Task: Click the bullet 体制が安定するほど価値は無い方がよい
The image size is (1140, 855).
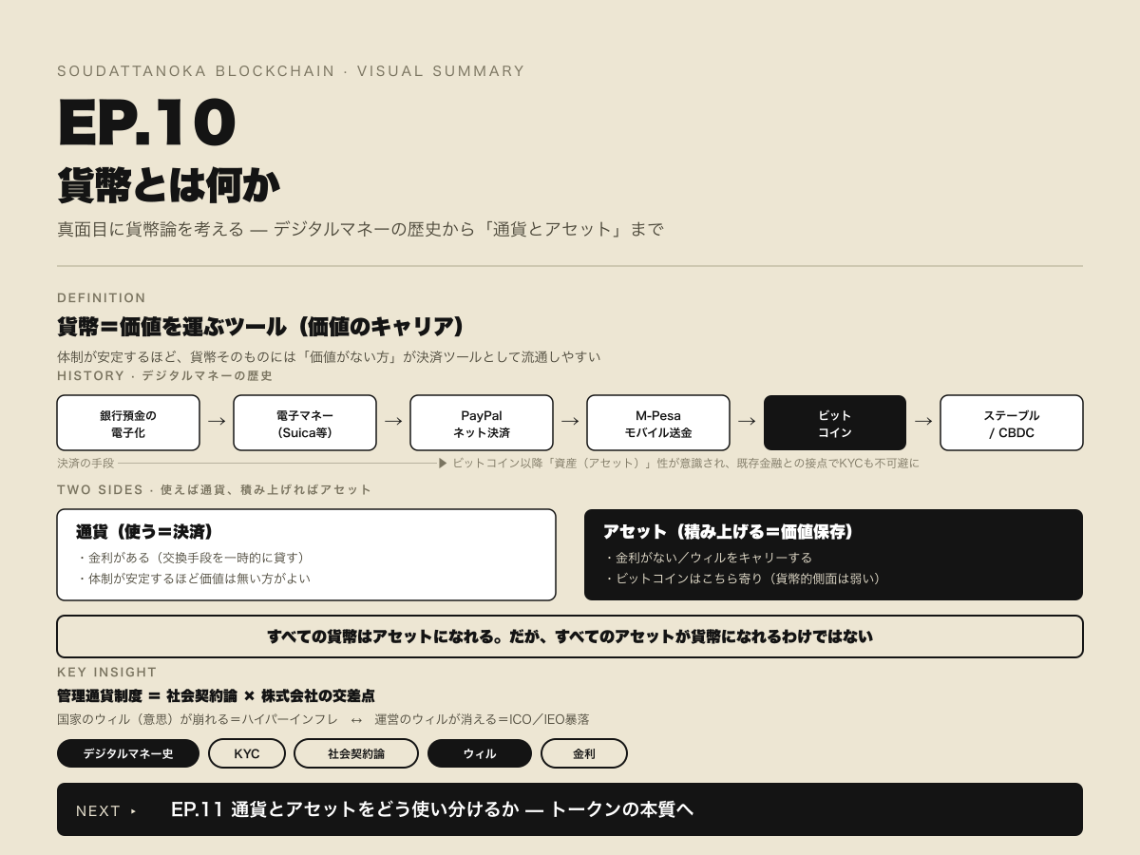Action: coord(193,579)
